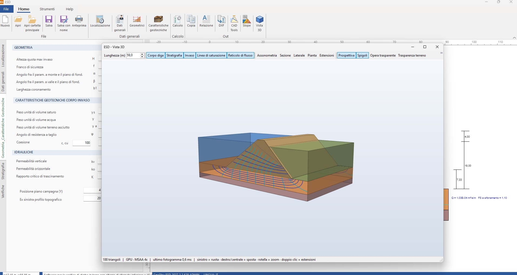This screenshot has width=517, height=275.
Task: Open the Help tab
Action: [69, 9]
